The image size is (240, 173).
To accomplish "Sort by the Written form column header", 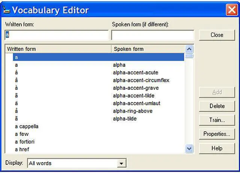I will [58, 49].
